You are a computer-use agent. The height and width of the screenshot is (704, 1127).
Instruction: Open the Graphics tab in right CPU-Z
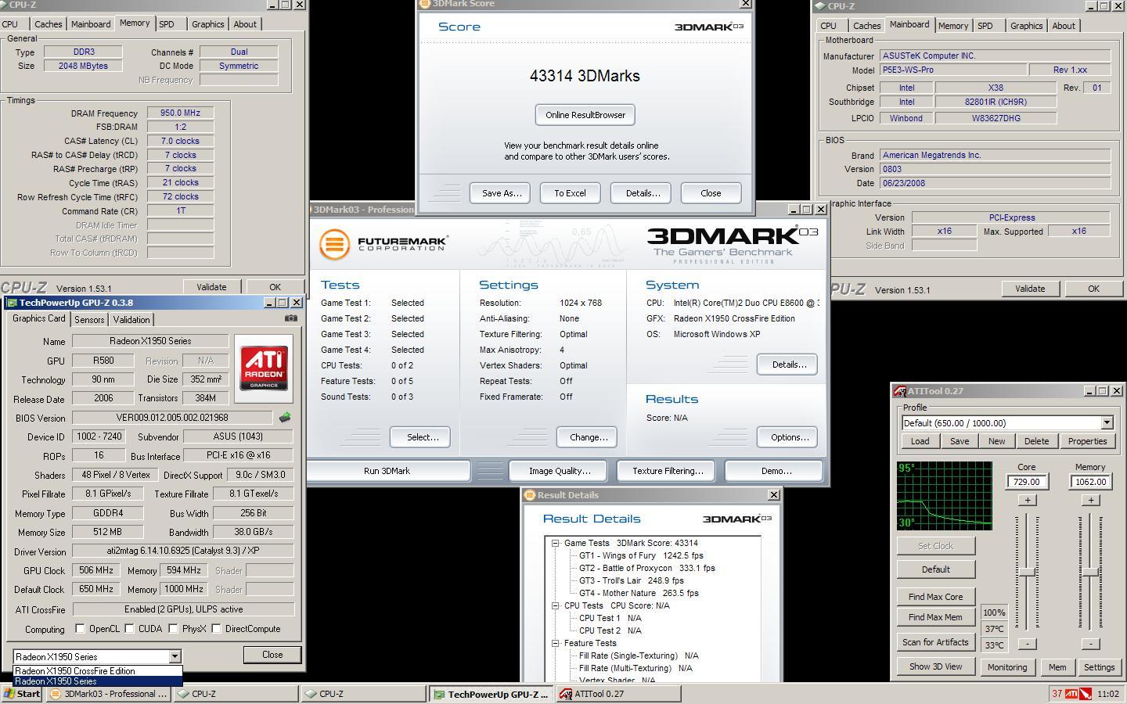coord(1026,26)
